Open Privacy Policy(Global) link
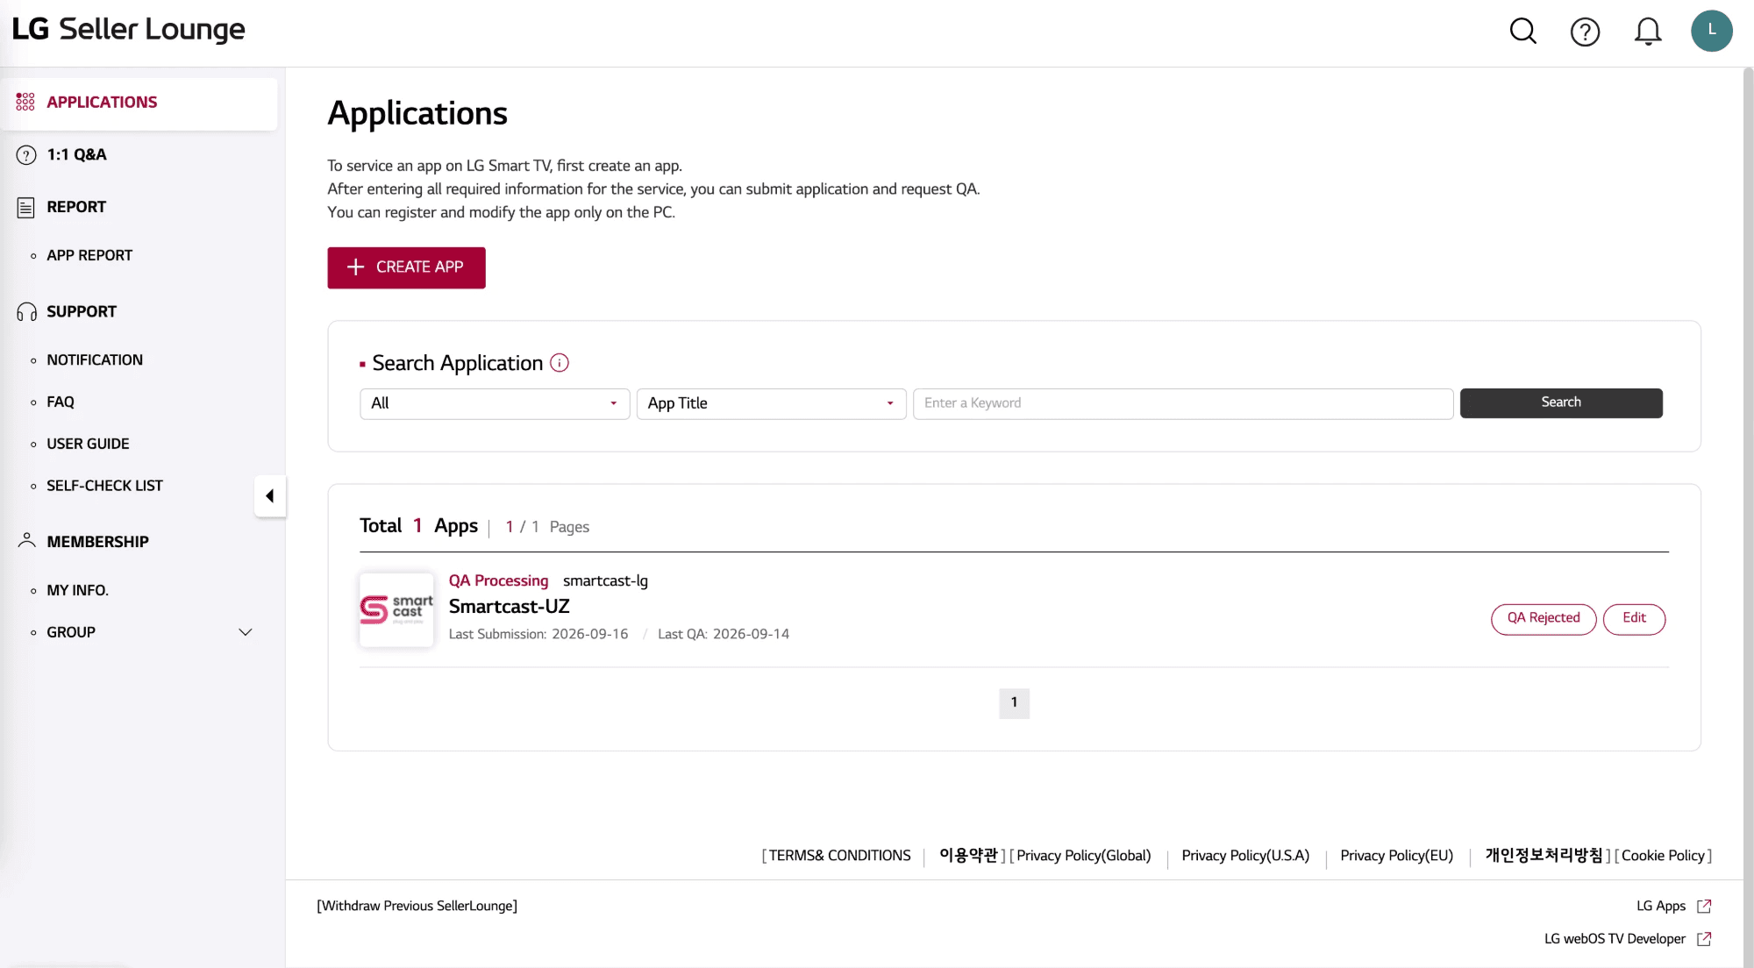Screen dimensions: 1754x968 click(1083, 856)
